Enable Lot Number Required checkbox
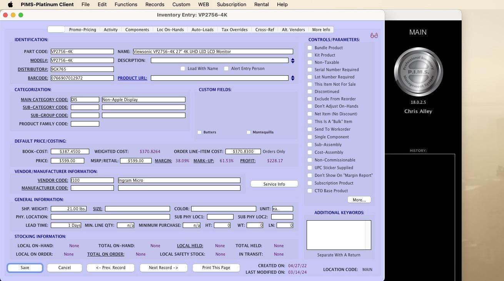 pyautogui.click(x=310, y=77)
